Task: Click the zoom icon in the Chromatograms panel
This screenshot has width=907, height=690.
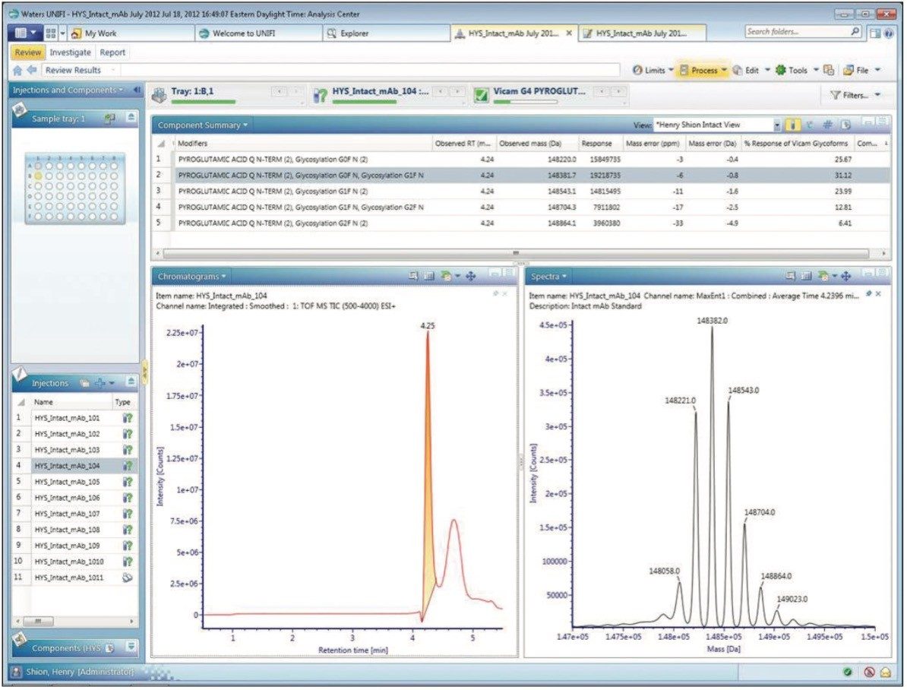Action: pyautogui.click(x=414, y=277)
